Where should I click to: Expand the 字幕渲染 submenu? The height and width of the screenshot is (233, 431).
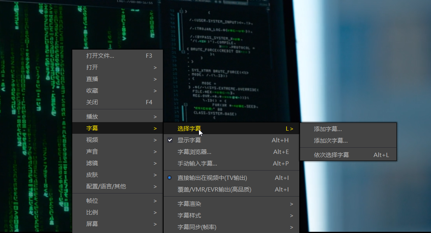tap(232, 204)
